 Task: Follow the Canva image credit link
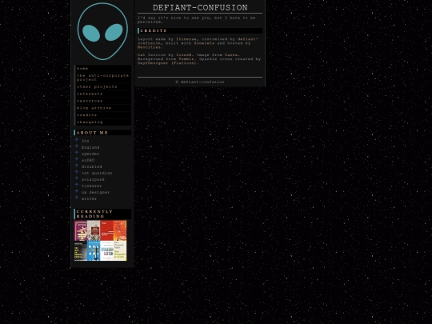[231, 55]
